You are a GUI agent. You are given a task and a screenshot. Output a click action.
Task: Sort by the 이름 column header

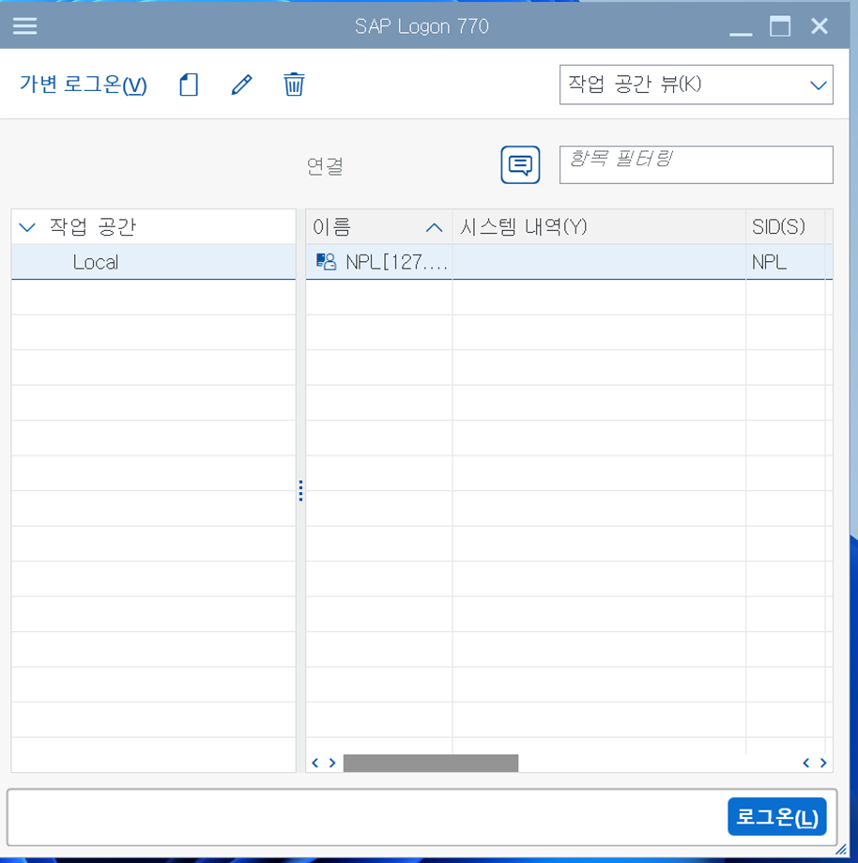378,226
